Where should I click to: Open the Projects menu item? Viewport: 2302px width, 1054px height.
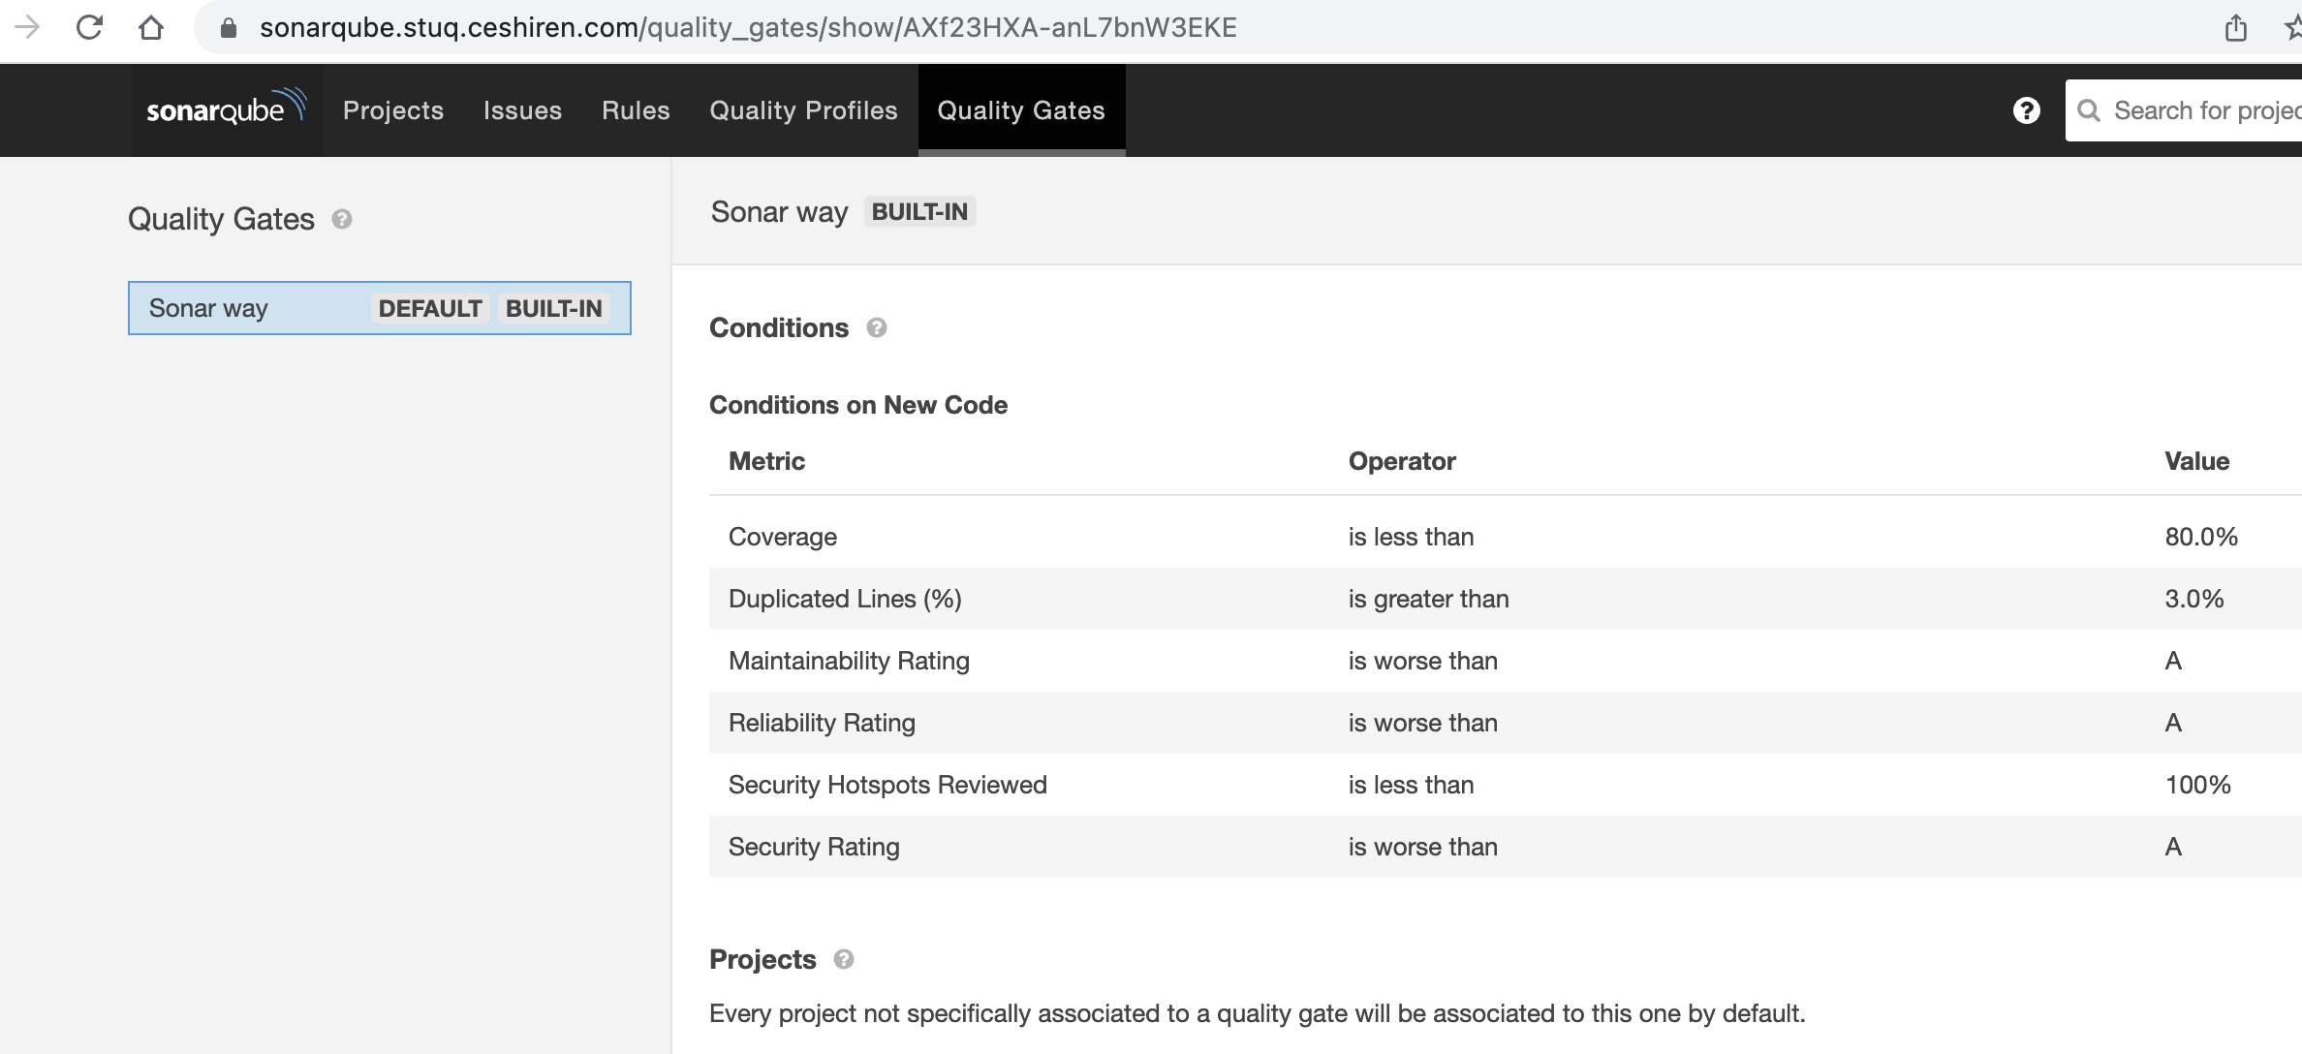pos(393,110)
